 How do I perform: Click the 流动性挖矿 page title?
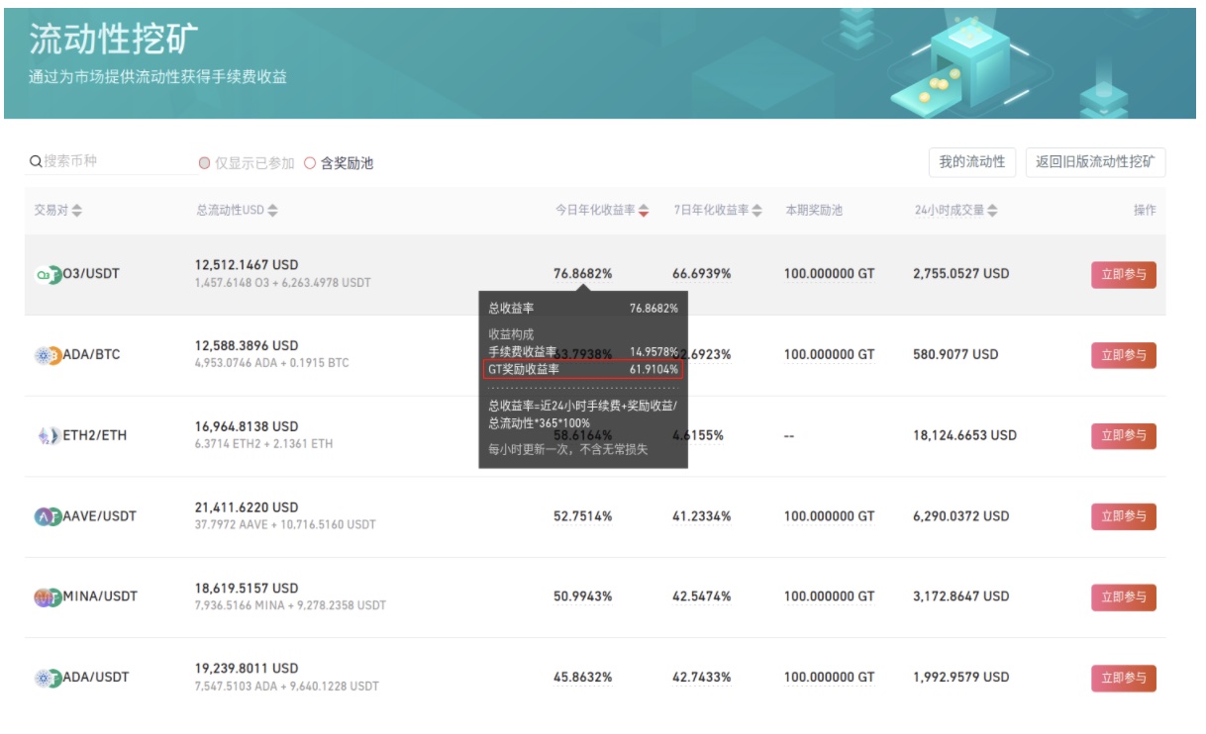[114, 40]
